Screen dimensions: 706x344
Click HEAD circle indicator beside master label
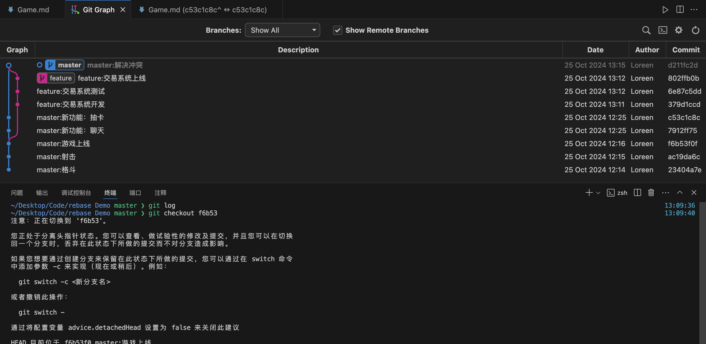point(40,65)
